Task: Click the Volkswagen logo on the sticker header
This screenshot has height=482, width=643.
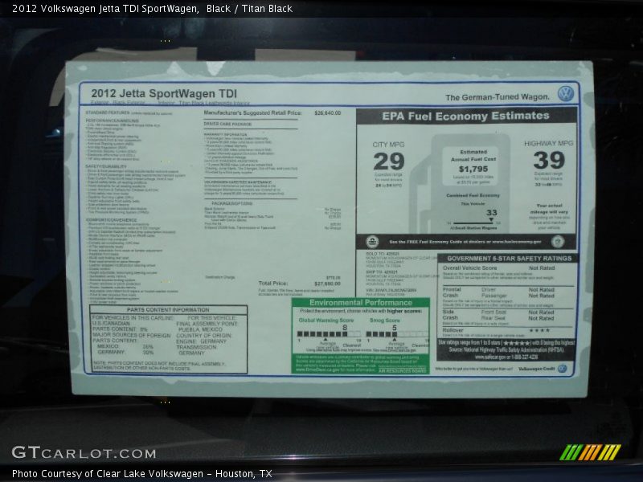Action: pos(566,93)
